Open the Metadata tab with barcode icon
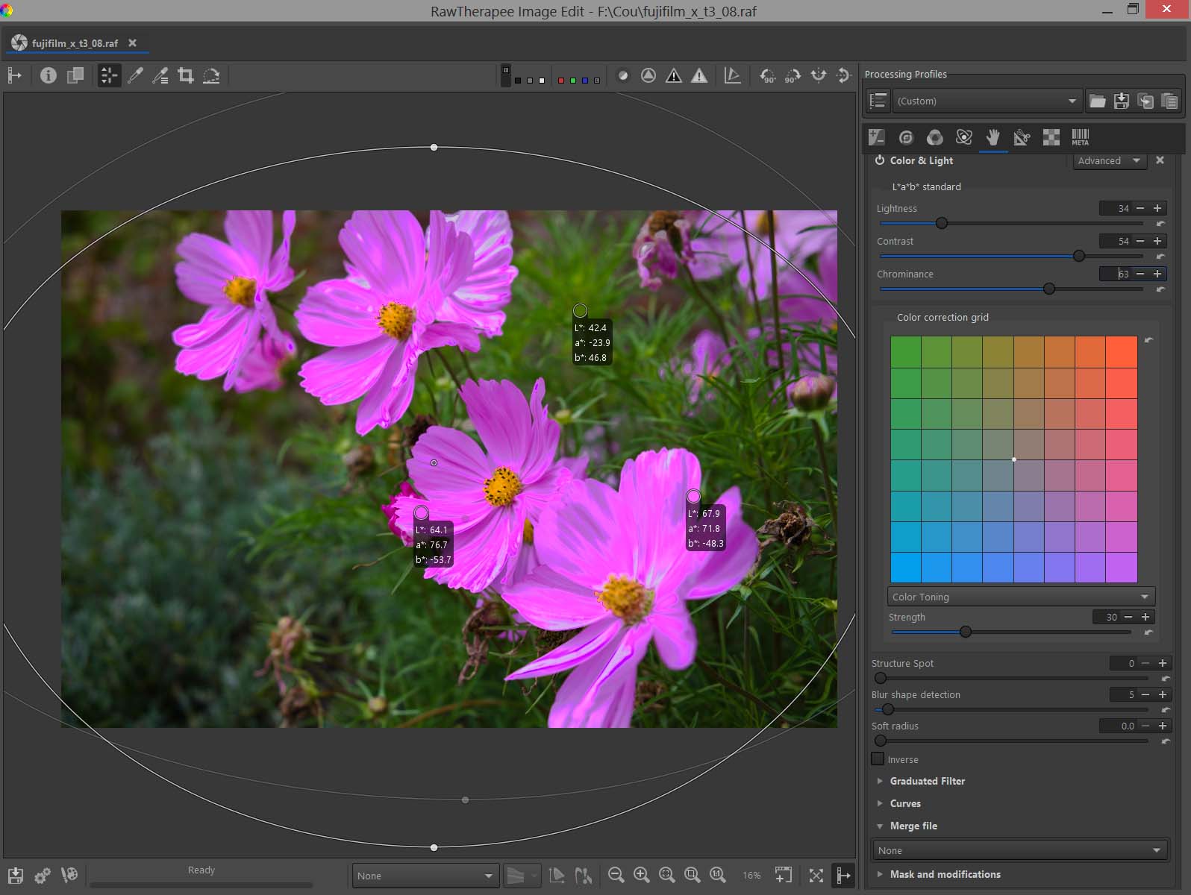This screenshot has height=895, width=1191. (x=1080, y=137)
